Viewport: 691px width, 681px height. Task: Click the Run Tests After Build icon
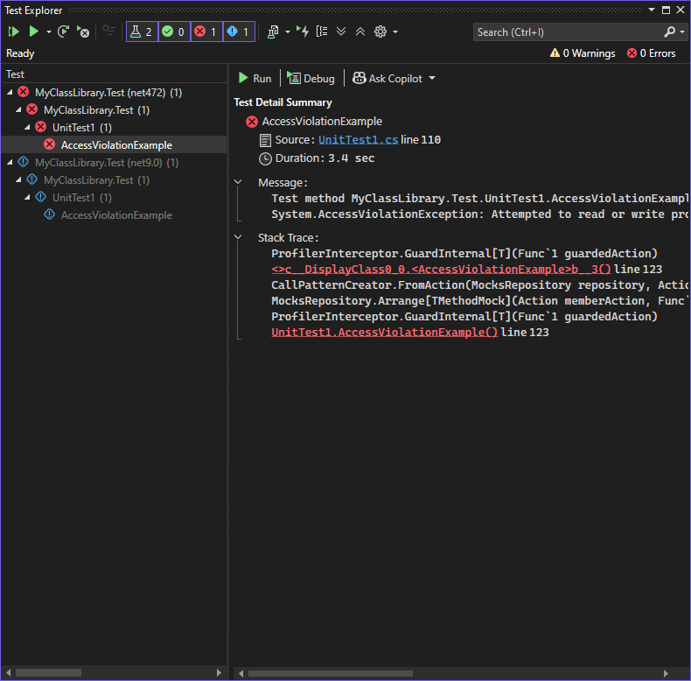click(303, 32)
